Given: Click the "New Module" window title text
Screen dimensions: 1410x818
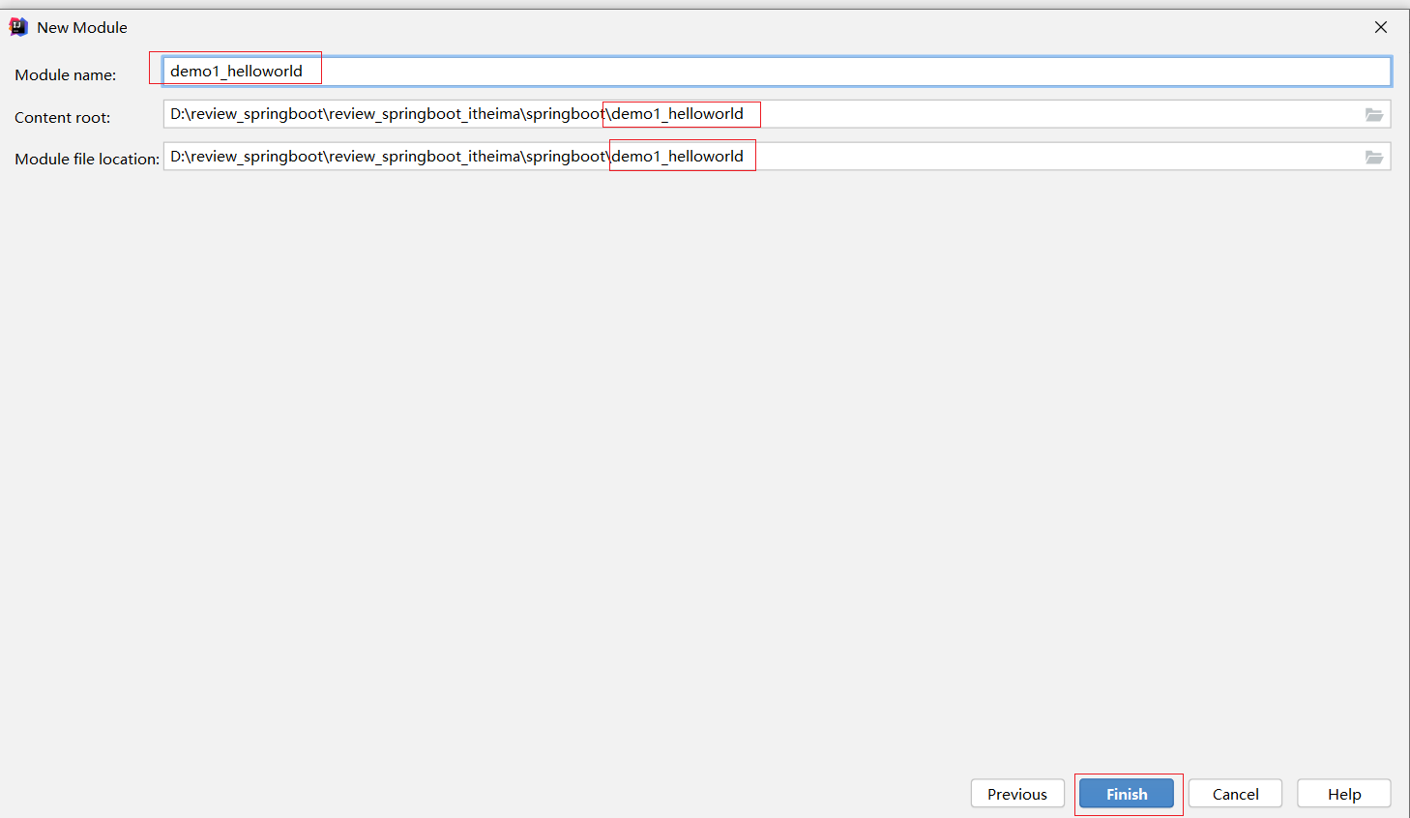Looking at the screenshot, I should point(82,28).
